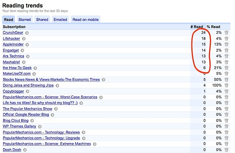Click the '% Read' column header
Screen dimensions: 235x153
pos(213,27)
